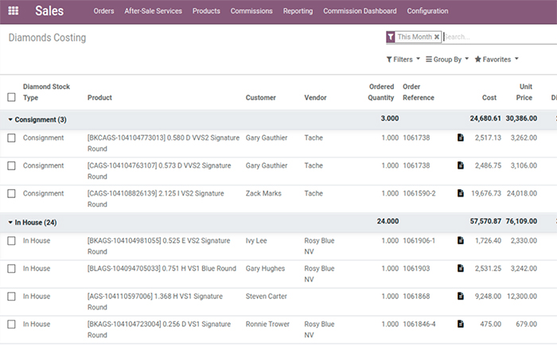Screen dimensions: 557x346
Task: Open product [BKAGS-104104981055] 0.525 E VS2 row
Action: coord(159,246)
